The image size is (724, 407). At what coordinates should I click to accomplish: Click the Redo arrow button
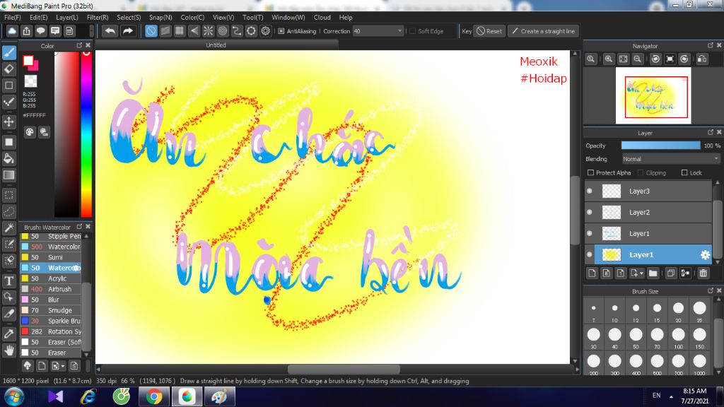[128, 31]
